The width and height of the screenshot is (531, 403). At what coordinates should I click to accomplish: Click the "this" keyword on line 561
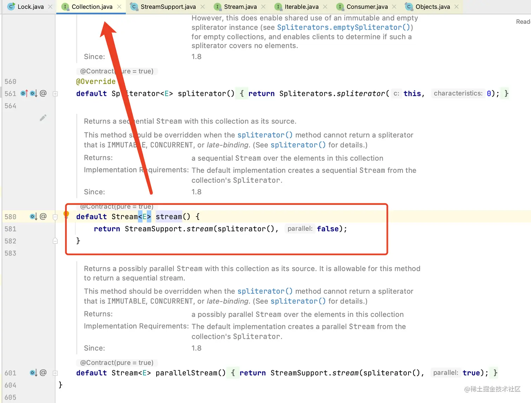412,93
